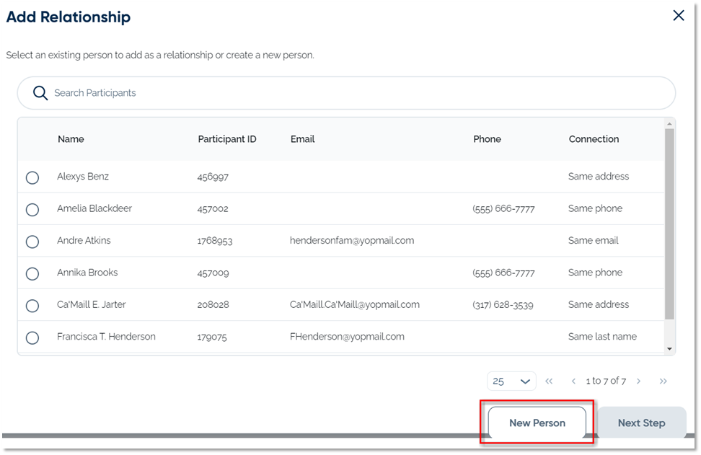This screenshot has height=455, width=701.
Task: Click the New Person button
Action: coord(537,423)
